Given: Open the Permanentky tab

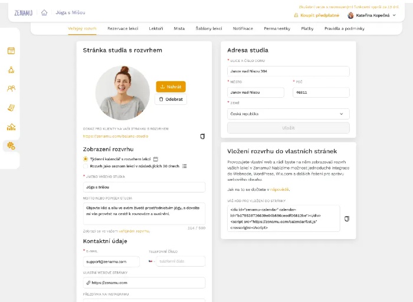Looking at the screenshot, I should pyautogui.click(x=277, y=28).
